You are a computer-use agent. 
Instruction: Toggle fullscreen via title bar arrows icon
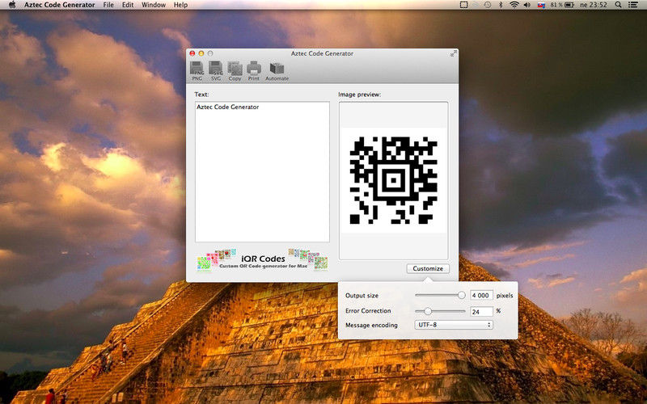tap(453, 53)
